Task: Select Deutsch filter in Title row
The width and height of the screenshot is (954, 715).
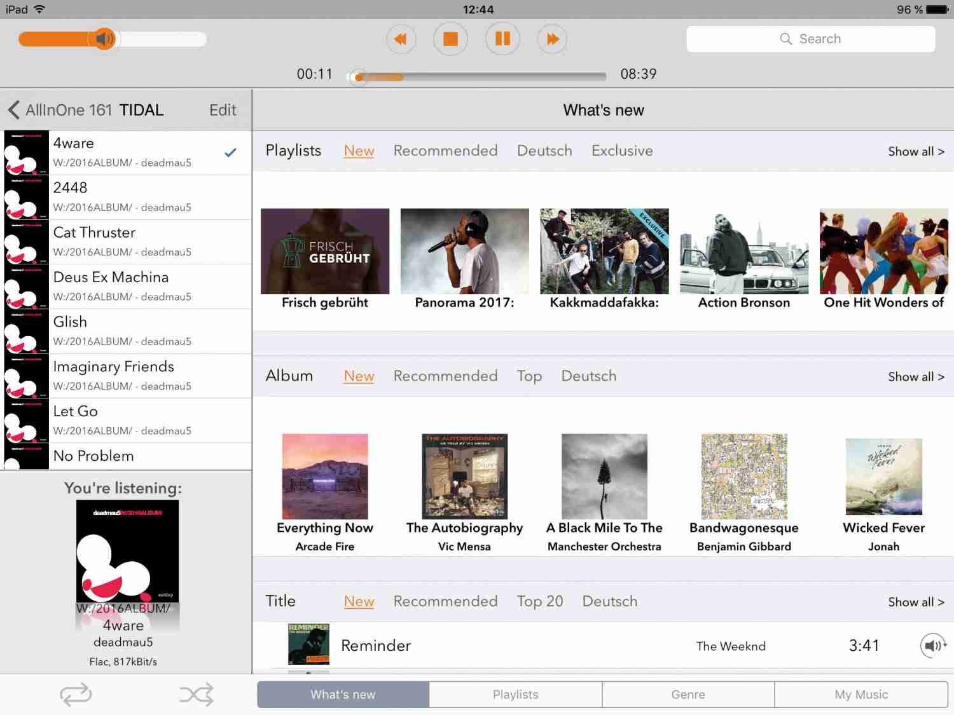Action: coord(610,601)
